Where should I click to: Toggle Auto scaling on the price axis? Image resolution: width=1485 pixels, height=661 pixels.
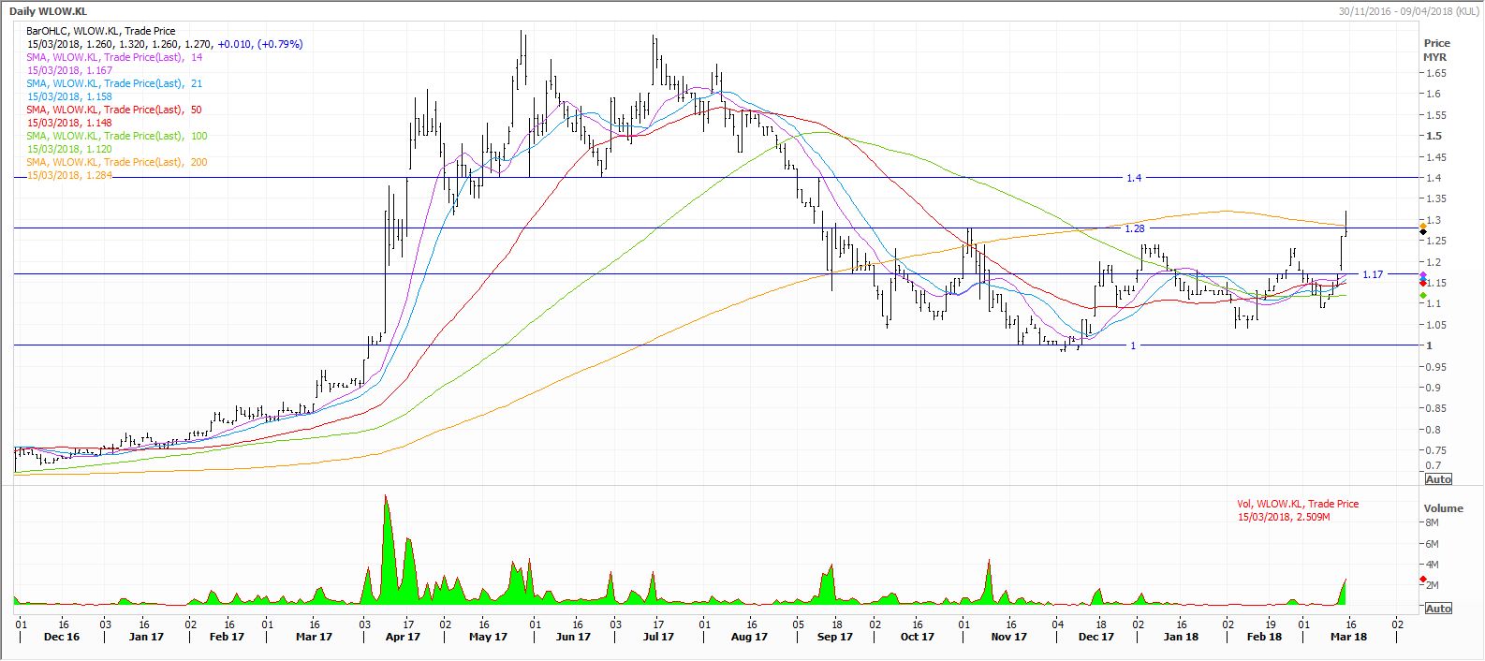click(x=1437, y=479)
